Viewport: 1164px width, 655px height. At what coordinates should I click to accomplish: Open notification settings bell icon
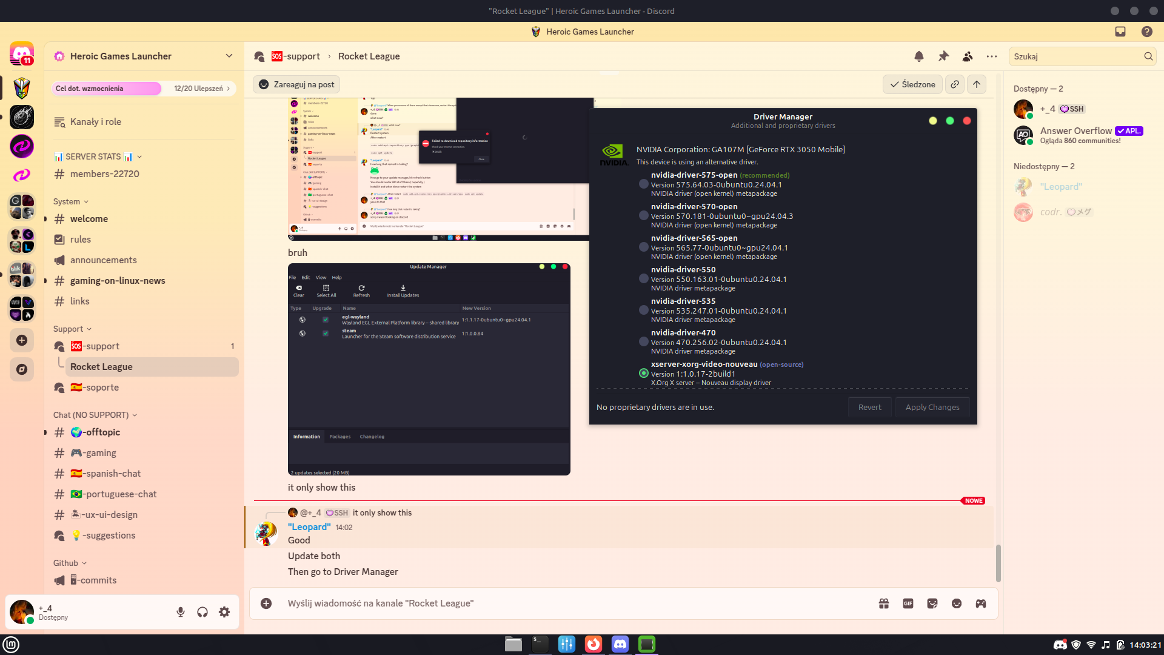(x=919, y=56)
